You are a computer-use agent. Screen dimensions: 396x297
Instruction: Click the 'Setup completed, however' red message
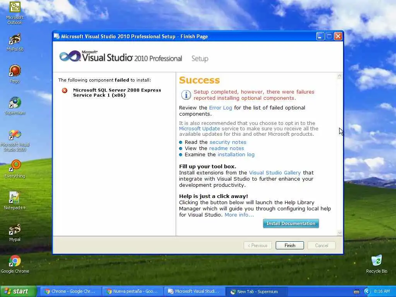point(254,95)
